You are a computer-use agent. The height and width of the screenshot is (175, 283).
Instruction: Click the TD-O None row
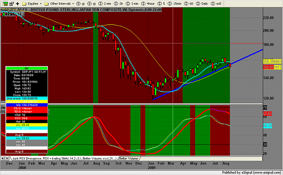(x=27, y=112)
